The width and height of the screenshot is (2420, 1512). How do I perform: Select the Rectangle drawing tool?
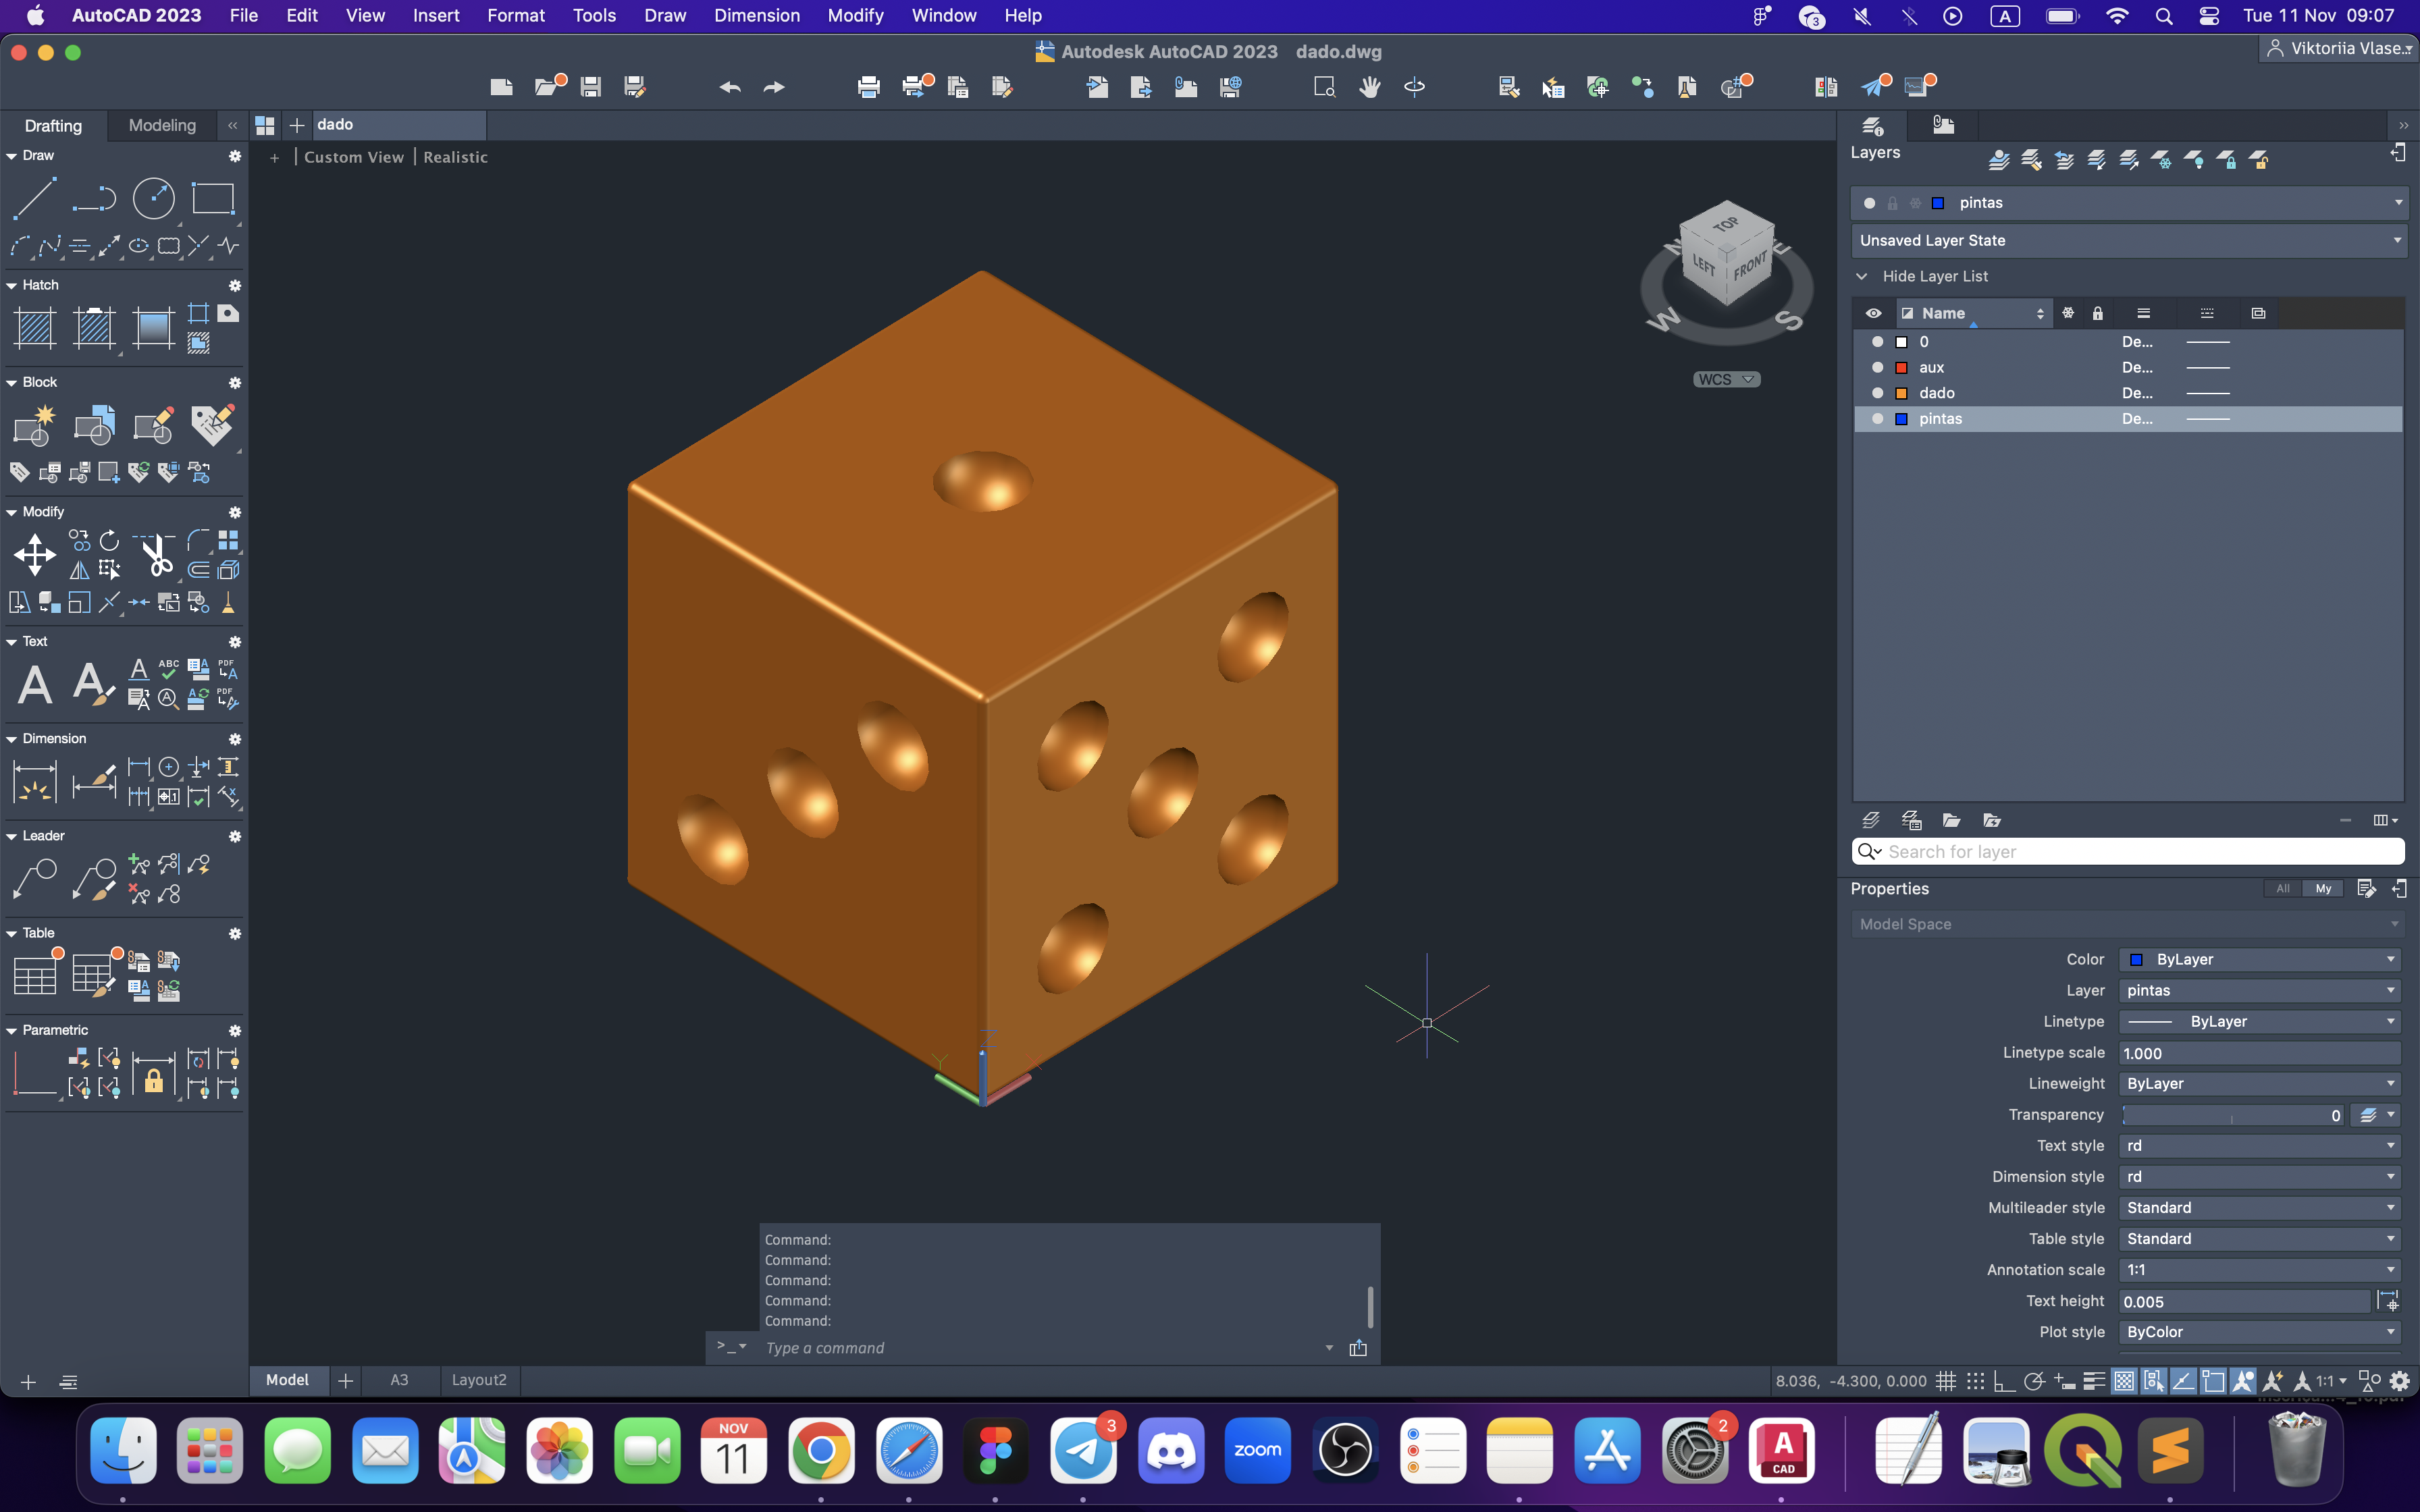[212, 199]
